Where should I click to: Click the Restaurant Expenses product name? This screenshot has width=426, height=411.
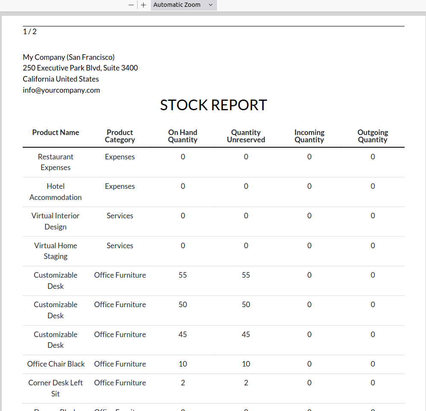point(56,162)
